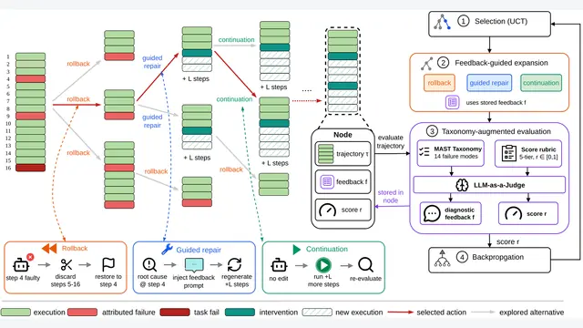Click the 'diagnostic feedback f' label
This screenshot has height=328, width=583.
coord(459,213)
